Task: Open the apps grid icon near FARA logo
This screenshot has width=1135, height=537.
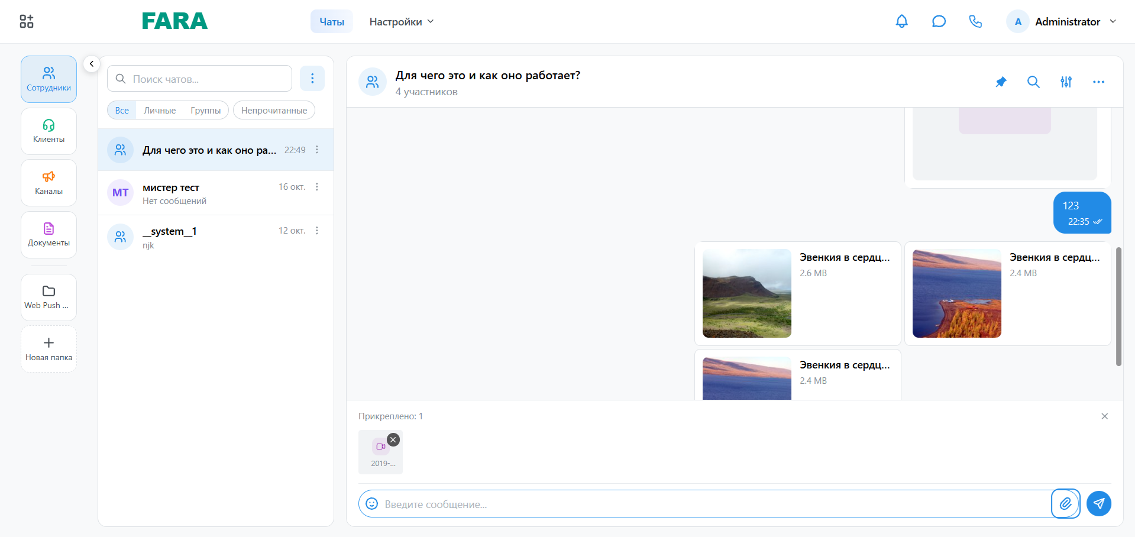Action: point(27,21)
